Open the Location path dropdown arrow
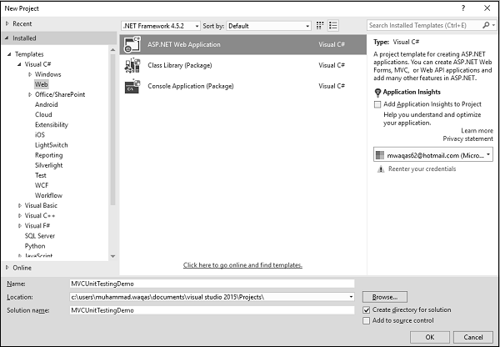Image resolution: width=500 pixels, height=347 pixels. tap(351, 297)
